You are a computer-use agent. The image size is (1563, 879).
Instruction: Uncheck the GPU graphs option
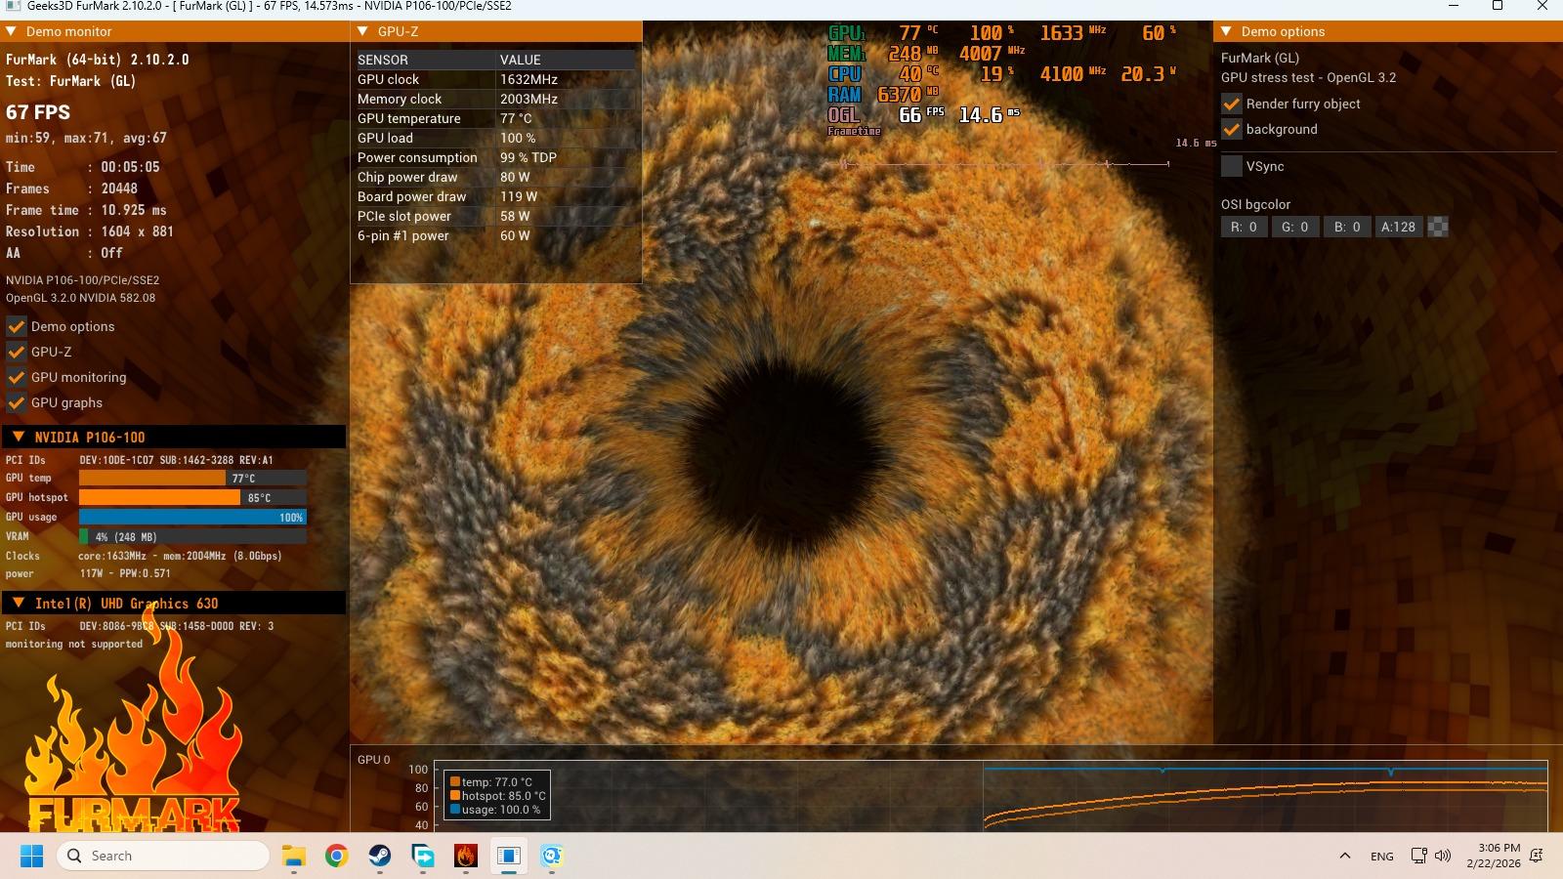[17, 402]
